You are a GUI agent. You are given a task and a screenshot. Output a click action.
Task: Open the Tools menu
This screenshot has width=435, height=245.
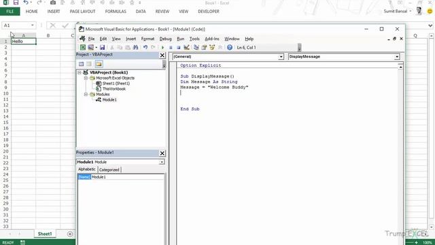194,39
